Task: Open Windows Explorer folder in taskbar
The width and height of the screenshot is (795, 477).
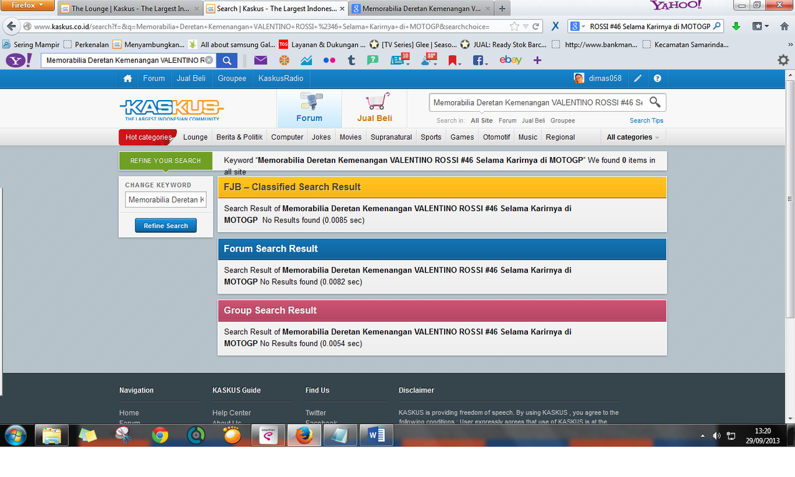Action: tap(52, 436)
